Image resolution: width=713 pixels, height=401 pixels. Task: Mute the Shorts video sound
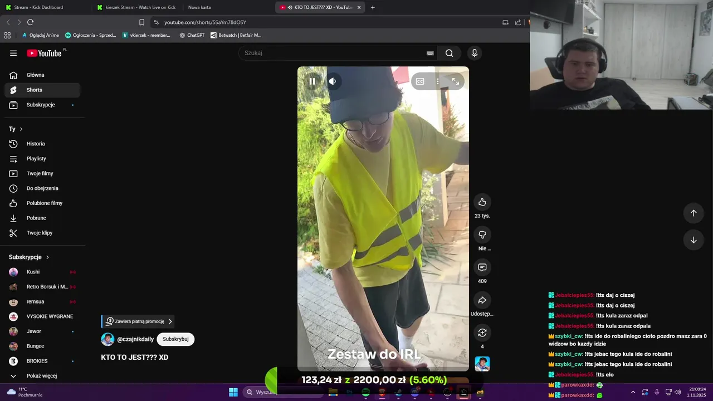[x=333, y=81]
